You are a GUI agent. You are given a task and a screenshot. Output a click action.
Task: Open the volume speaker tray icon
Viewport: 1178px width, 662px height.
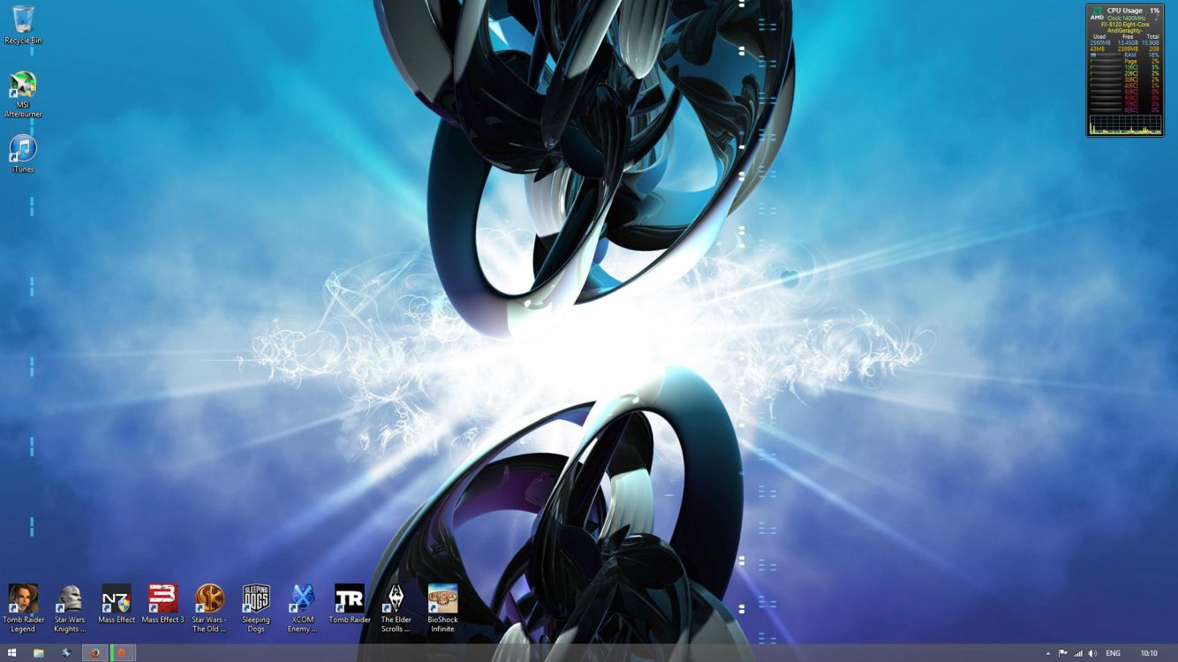point(1092,653)
